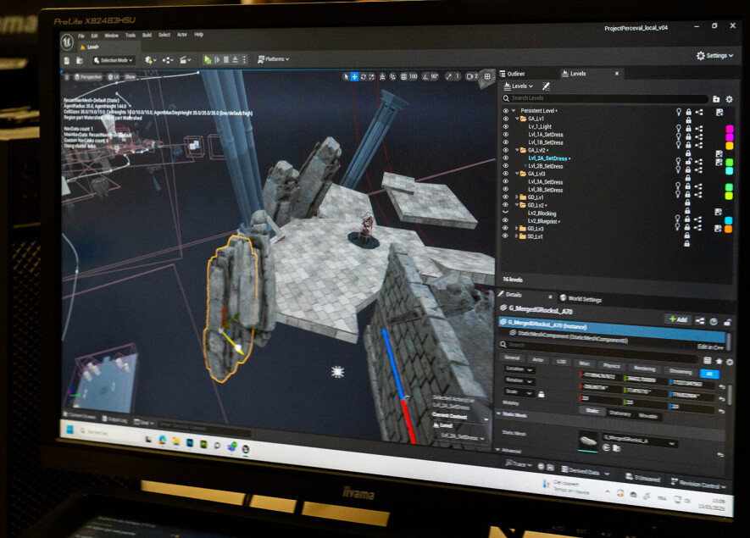Open the Build menu
The width and height of the screenshot is (750, 538).
click(147, 35)
